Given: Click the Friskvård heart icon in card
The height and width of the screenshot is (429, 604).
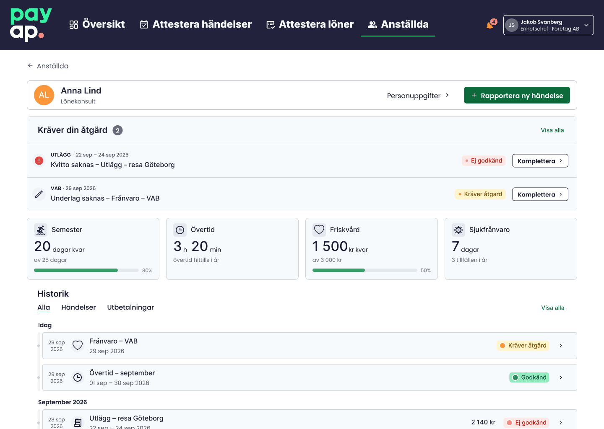Looking at the screenshot, I should click(319, 230).
